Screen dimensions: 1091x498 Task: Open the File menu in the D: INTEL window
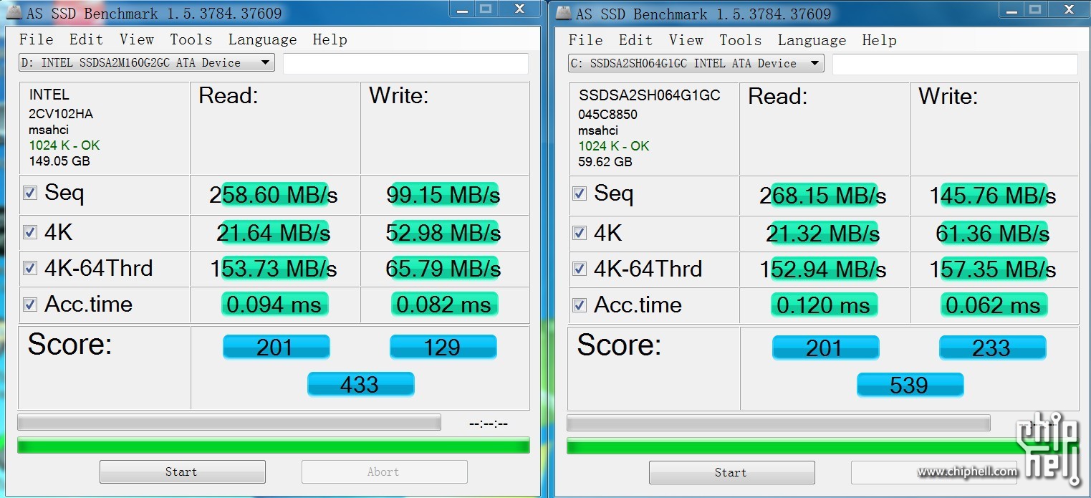pos(36,39)
